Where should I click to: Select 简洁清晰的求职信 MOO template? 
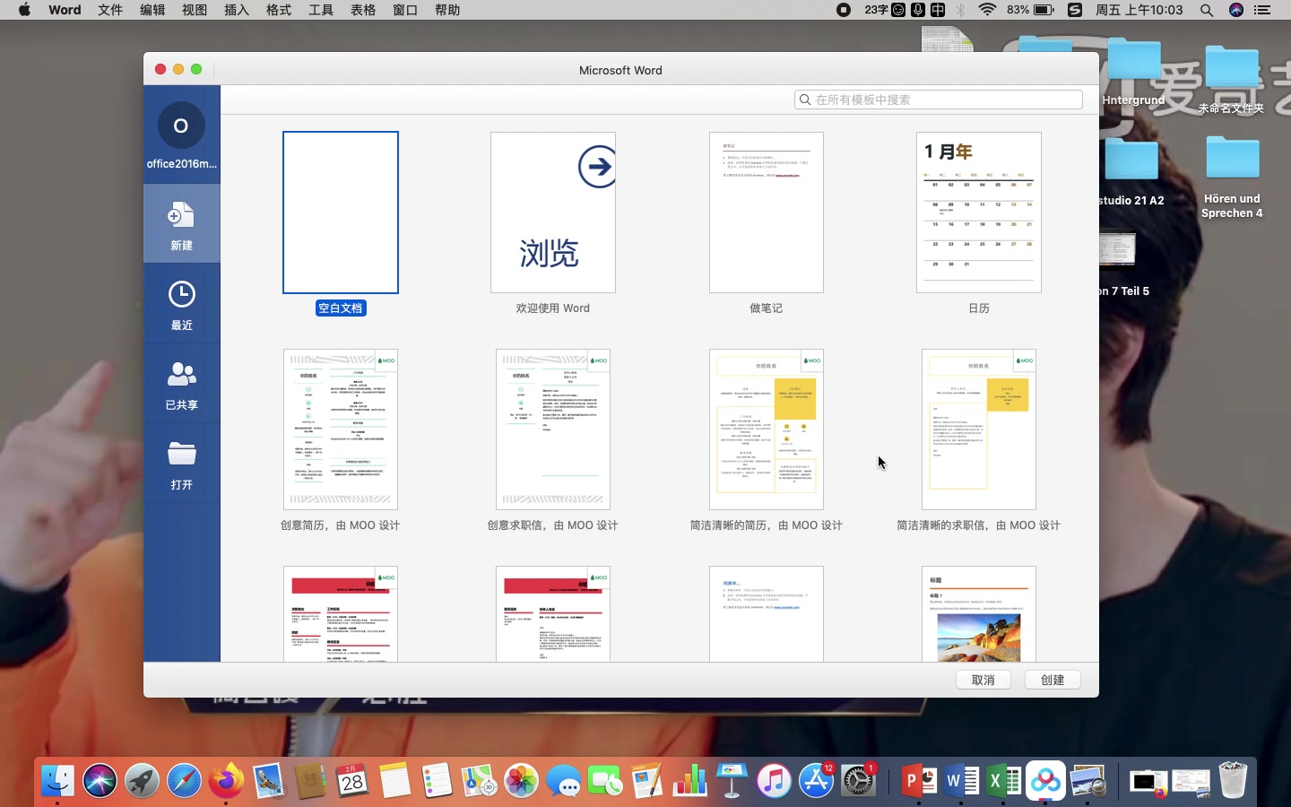[x=979, y=430]
